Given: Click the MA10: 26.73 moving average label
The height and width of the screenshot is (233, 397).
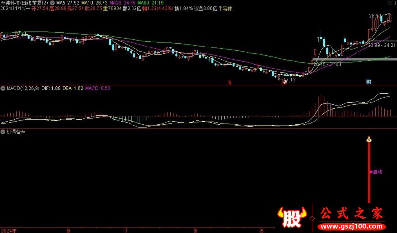Looking at the screenshot, I should click(x=94, y=3).
